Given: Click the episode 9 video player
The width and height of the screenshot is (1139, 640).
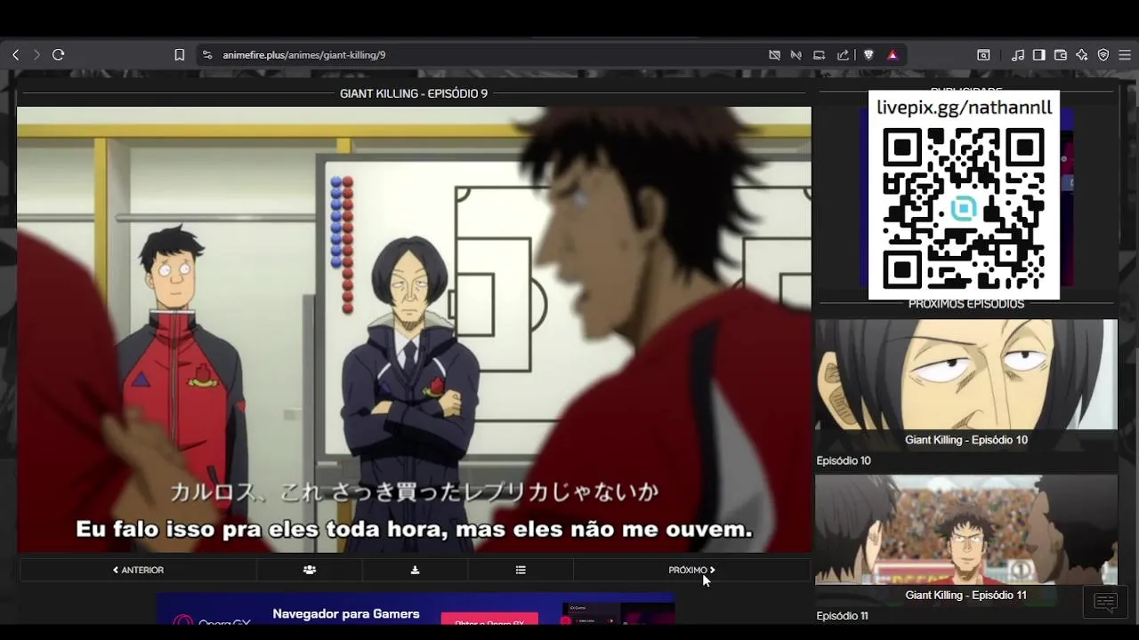Looking at the screenshot, I should click(414, 330).
